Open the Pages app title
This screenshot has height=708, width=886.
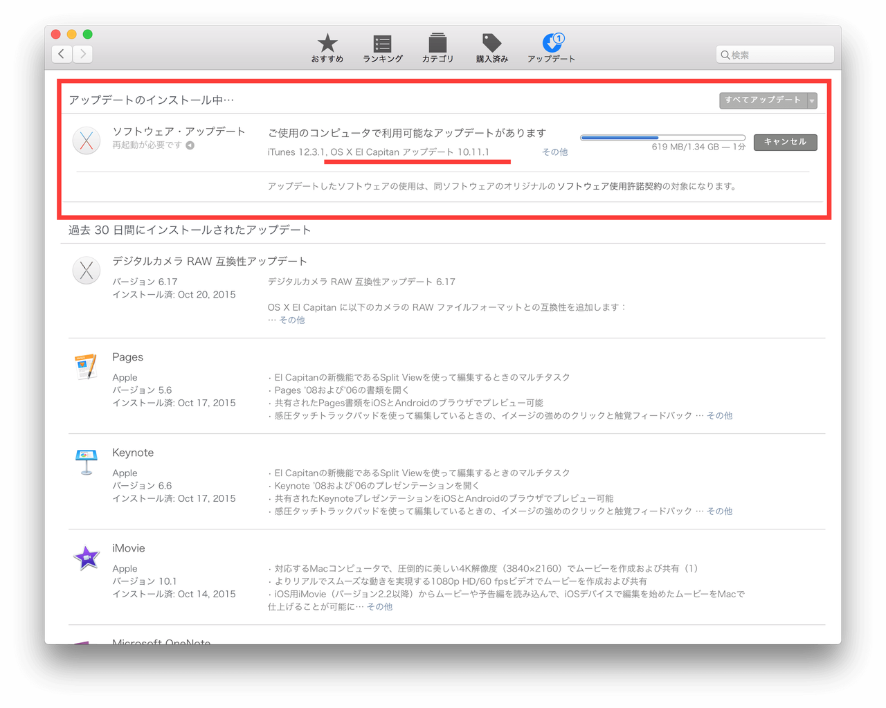pyautogui.click(x=128, y=357)
